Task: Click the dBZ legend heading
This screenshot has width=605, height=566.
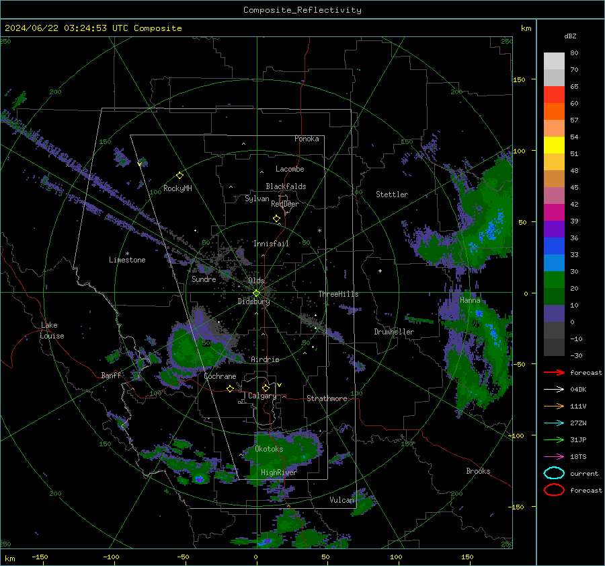Action: [x=570, y=36]
